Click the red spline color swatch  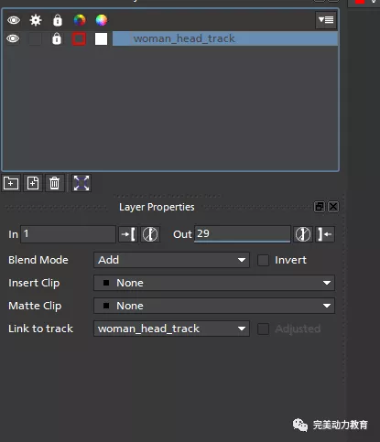coord(79,38)
